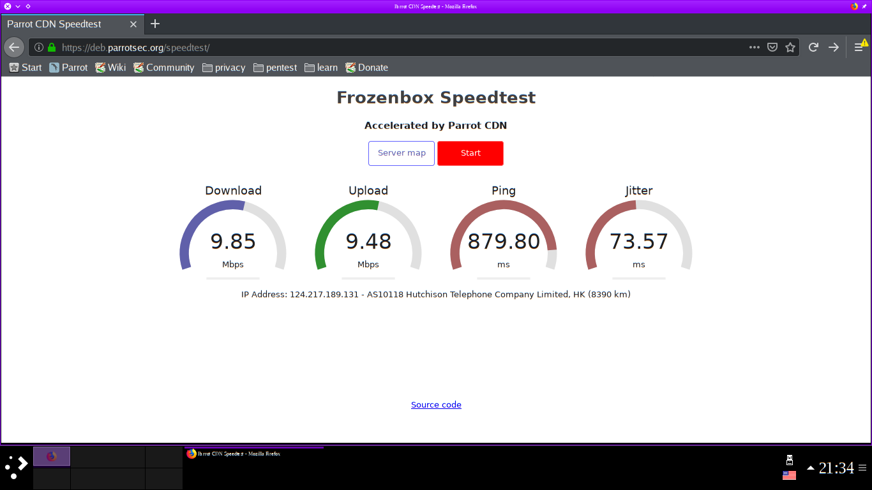Click the 9.48 upload speed value

[368, 242]
